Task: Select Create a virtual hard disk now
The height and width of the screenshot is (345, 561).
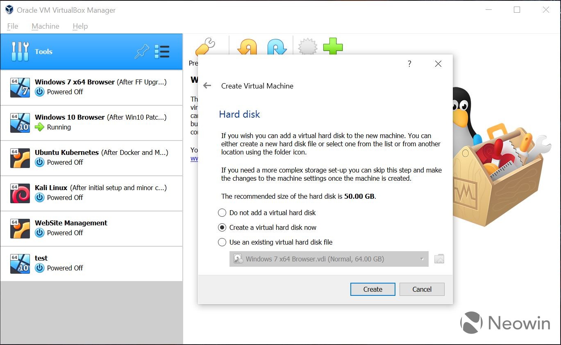Action: (222, 227)
